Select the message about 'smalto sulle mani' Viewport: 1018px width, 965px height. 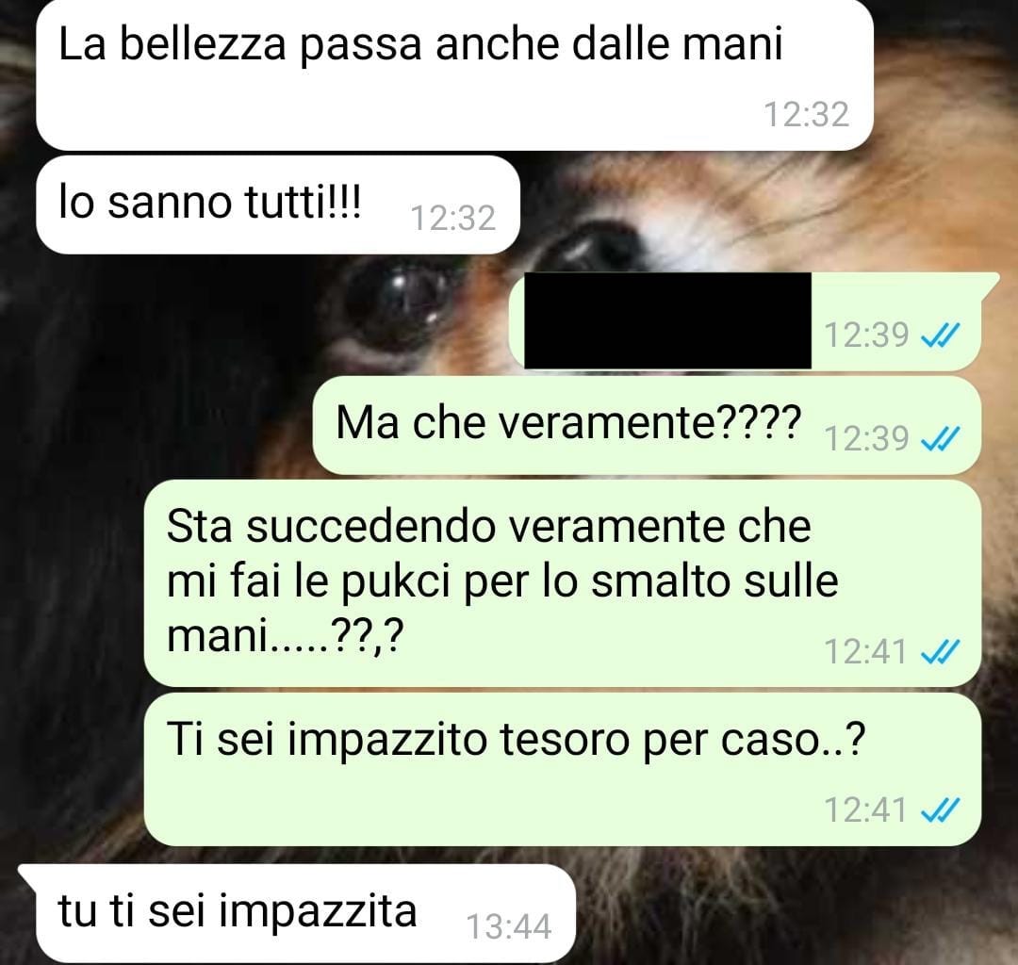click(562, 582)
